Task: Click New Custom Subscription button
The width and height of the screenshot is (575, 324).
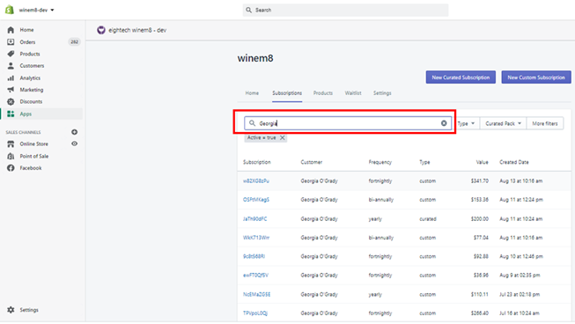Action: click(x=536, y=77)
